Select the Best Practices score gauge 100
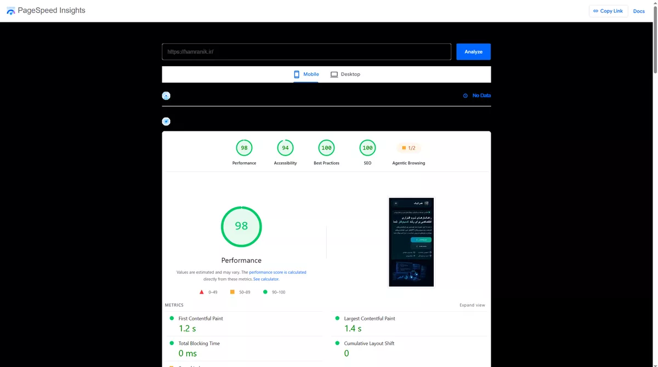This screenshot has width=658, height=367. 326,148
